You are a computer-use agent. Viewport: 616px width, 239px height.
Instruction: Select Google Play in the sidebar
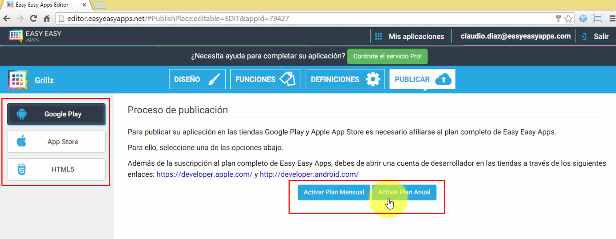[56, 114]
